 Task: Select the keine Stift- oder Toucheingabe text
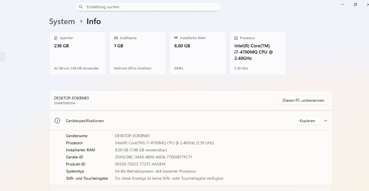[x=170, y=178]
